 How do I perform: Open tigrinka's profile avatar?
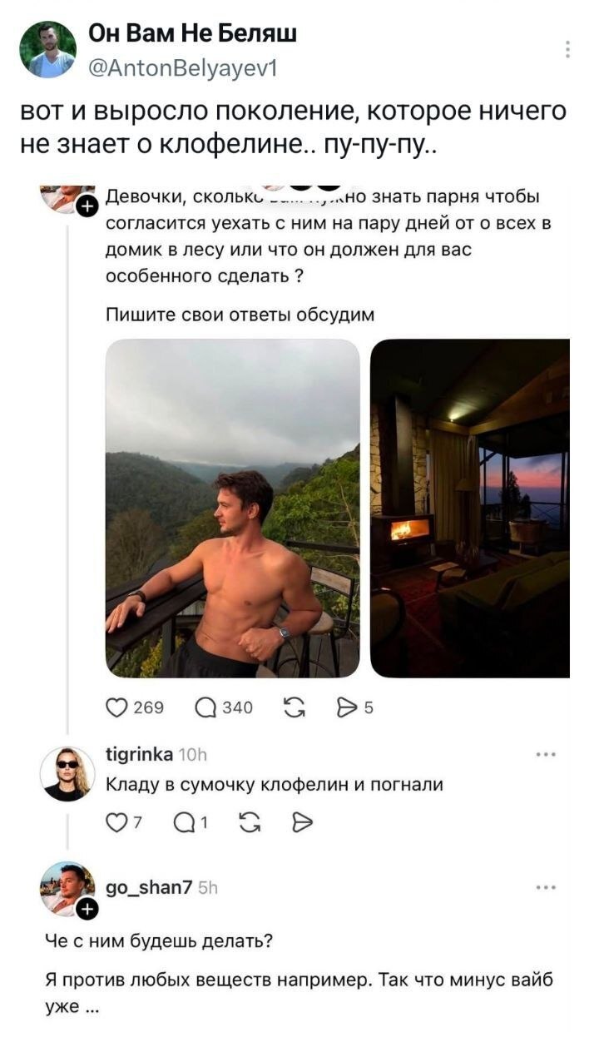(67, 773)
